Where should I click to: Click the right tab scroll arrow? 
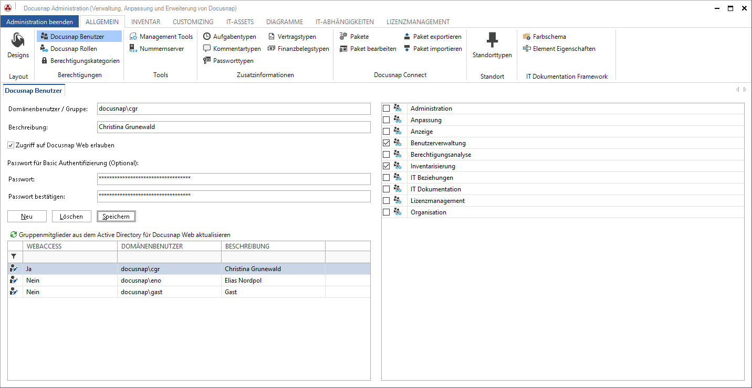tap(745, 90)
